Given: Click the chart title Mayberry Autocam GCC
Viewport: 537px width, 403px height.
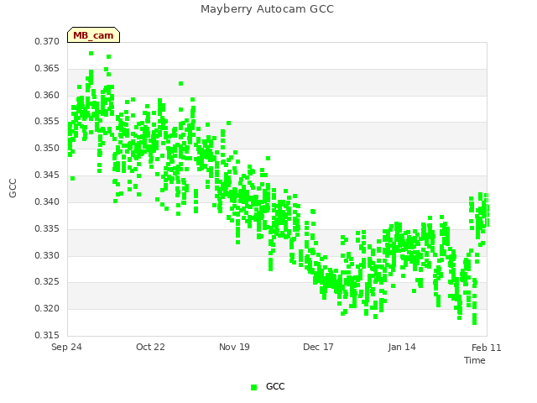Looking at the screenshot, I should 267,9.
